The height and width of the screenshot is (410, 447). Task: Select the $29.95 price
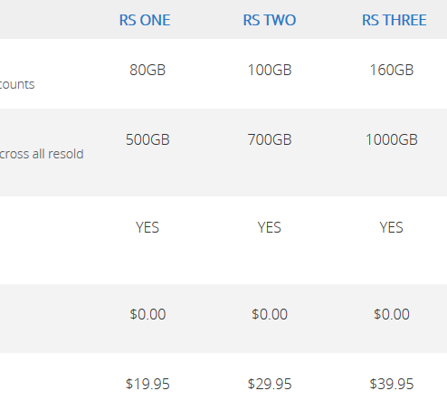(270, 384)
